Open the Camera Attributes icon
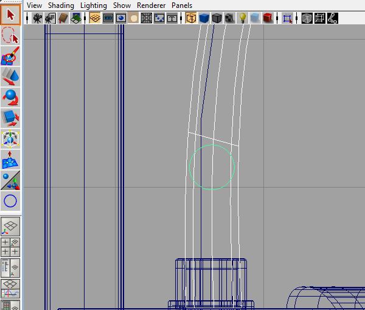365x310 pixels. coord(50,18)
